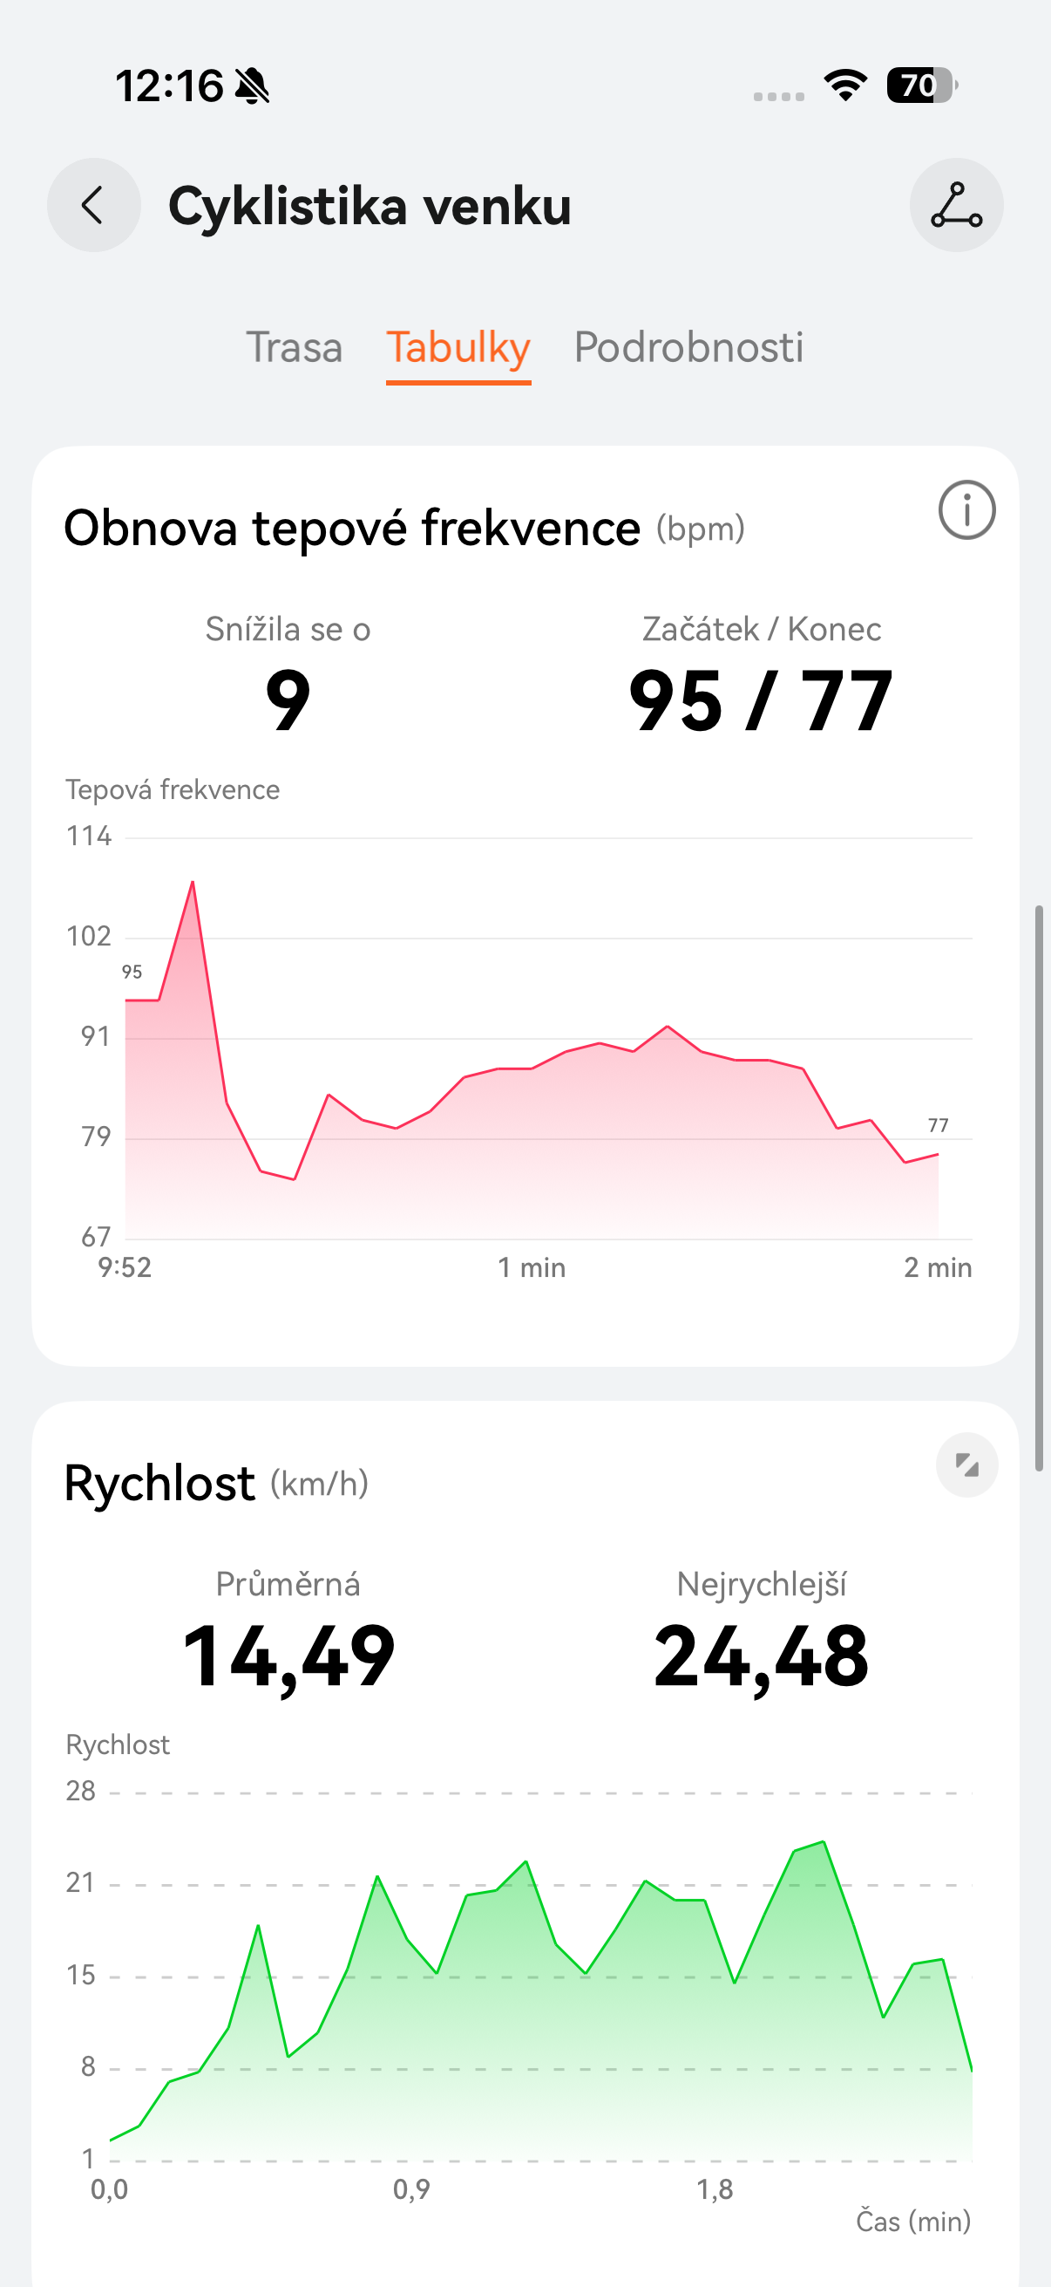The image size is (1051, 2287).
Task: Tap the Snížila se o value 9
Action: pyautogui.click(x=288, y=701)
